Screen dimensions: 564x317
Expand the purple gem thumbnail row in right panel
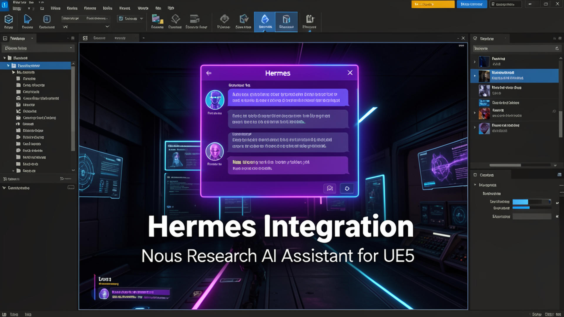pos(474,127)
